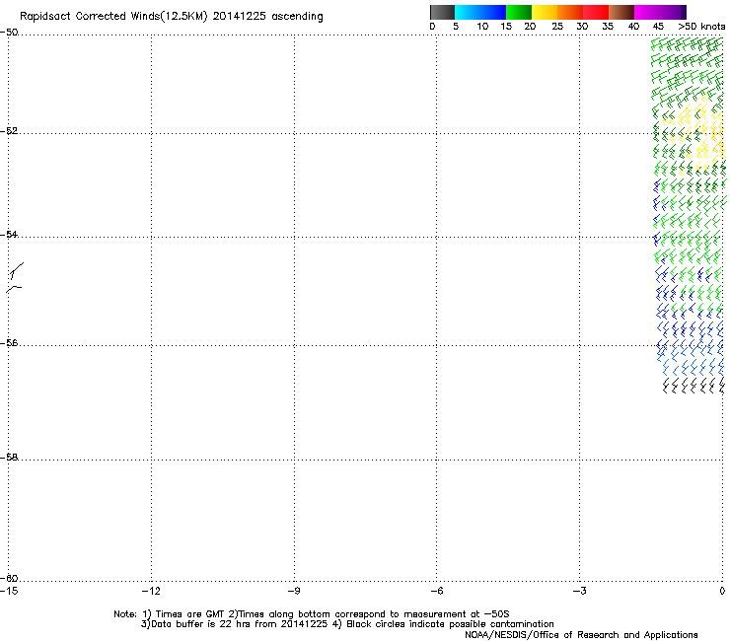Click the '-60' latitude axis label

9,578
